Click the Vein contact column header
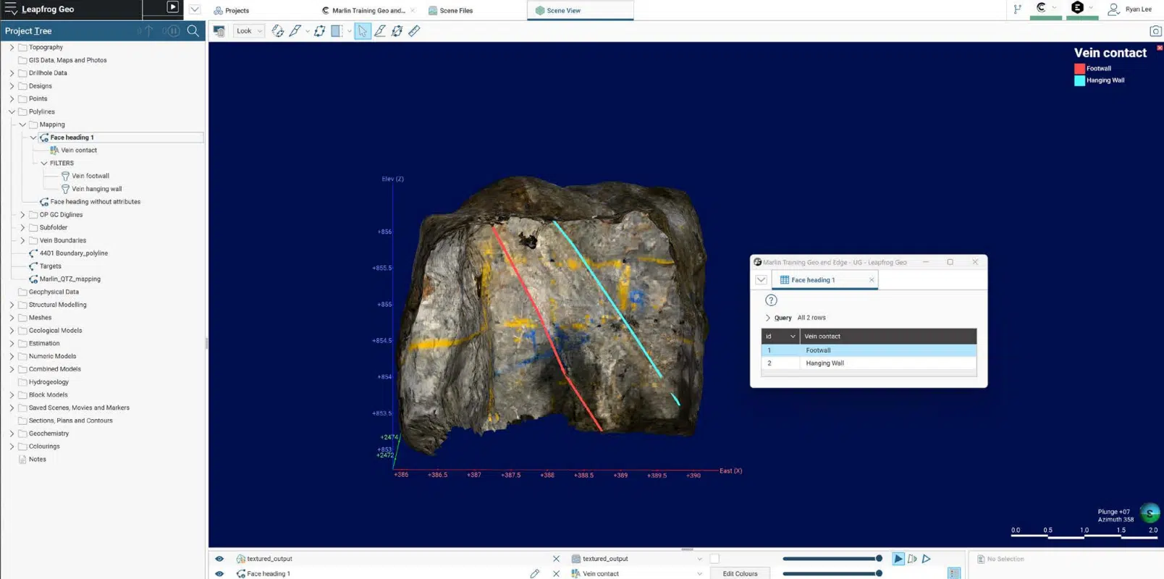 [x=888, y=337]
